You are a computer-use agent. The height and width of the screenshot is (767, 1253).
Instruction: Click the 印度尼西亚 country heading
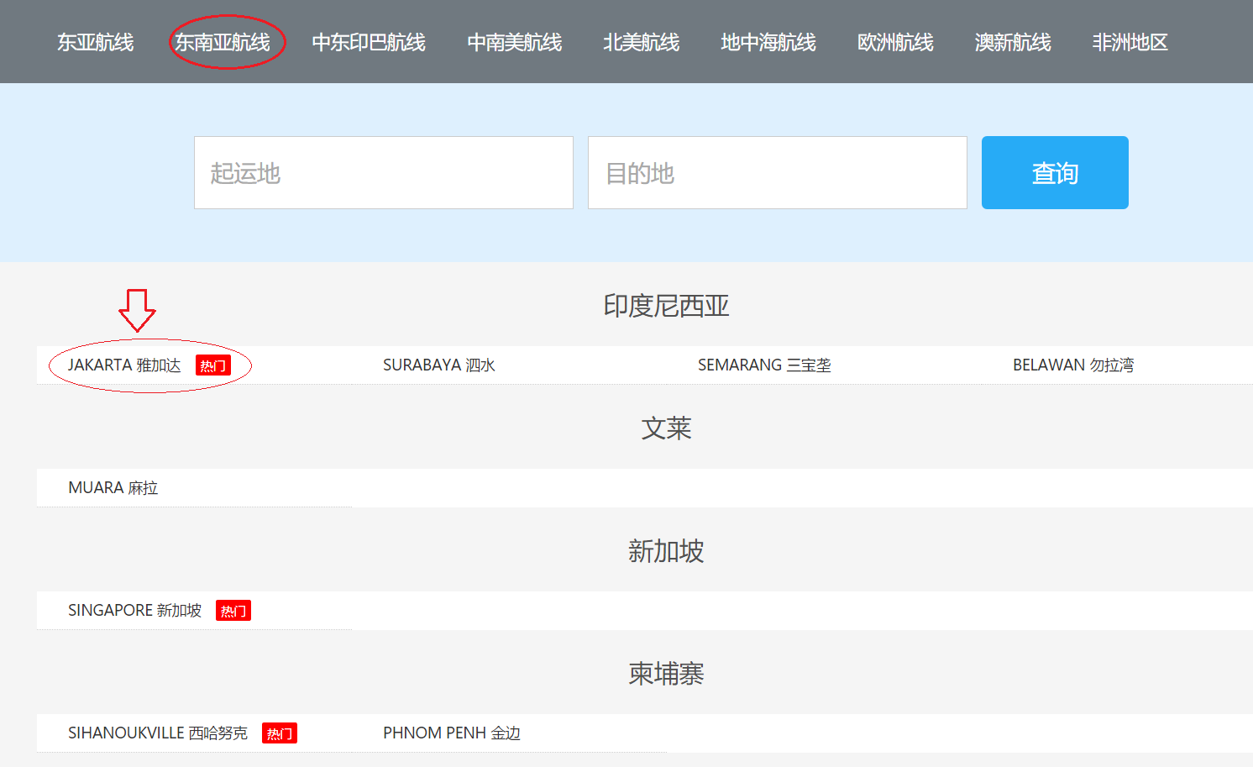click(666, 306)
